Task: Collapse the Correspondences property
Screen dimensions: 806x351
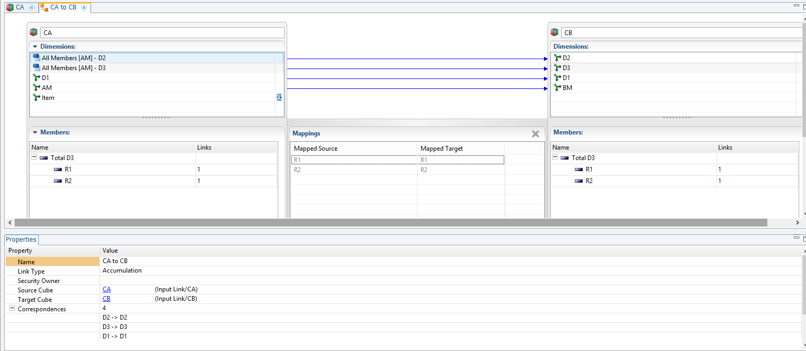Action: (12, 309)
